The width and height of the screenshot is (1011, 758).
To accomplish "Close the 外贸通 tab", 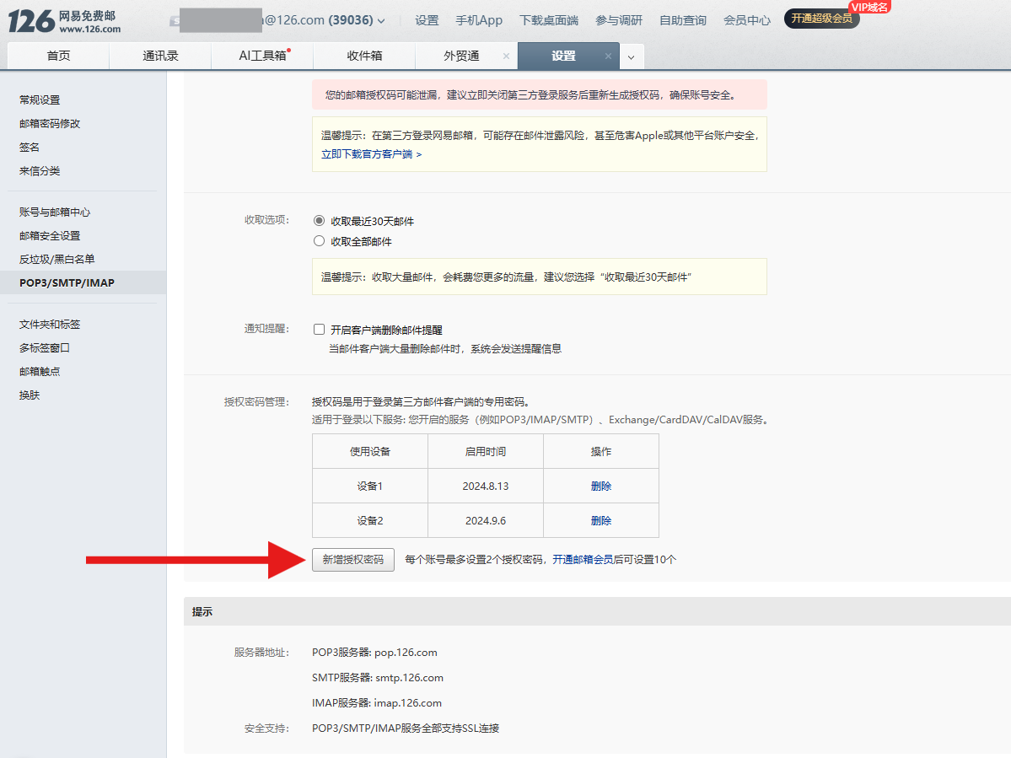I will click(x=506, y=56).
